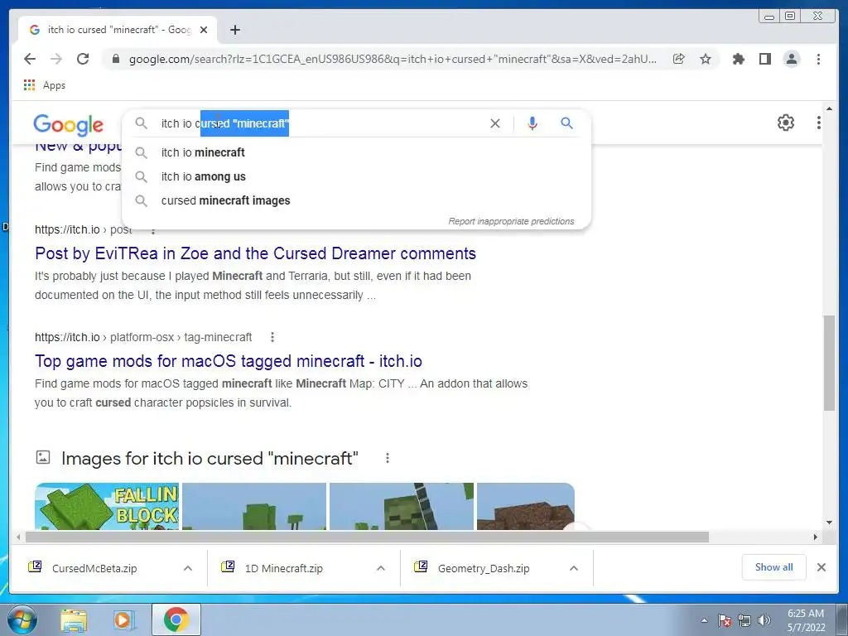This screenshot has width=848, height=636.
Task: Expand options for CursedMcBeta.zip download
Action: [188, 568]
